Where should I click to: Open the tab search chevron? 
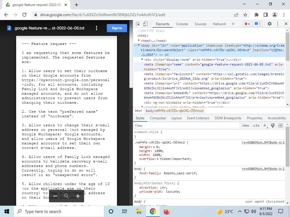[x=244, y=4]
